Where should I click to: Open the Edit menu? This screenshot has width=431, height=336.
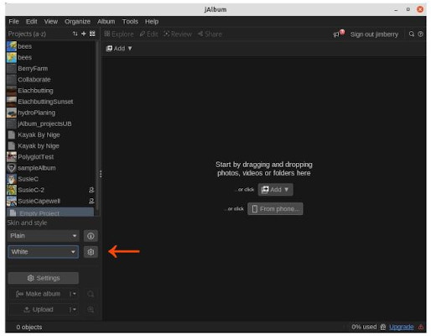(32, 22)
